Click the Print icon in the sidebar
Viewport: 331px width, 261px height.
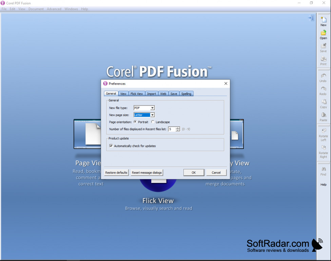pos(324,59)
